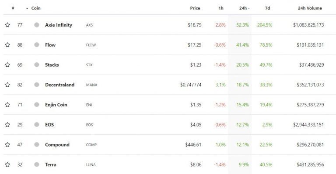Click the star icon beside EOS
Image resolution: width=336 pixels, height=174 pixels.
click(x=7, y=125)
